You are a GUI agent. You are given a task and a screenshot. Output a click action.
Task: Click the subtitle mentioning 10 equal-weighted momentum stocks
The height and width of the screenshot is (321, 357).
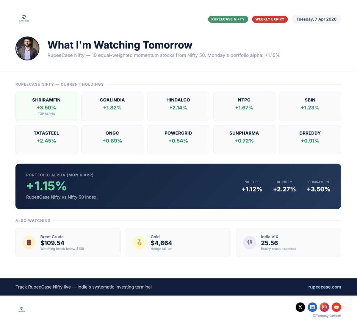(x=164, y=55)
